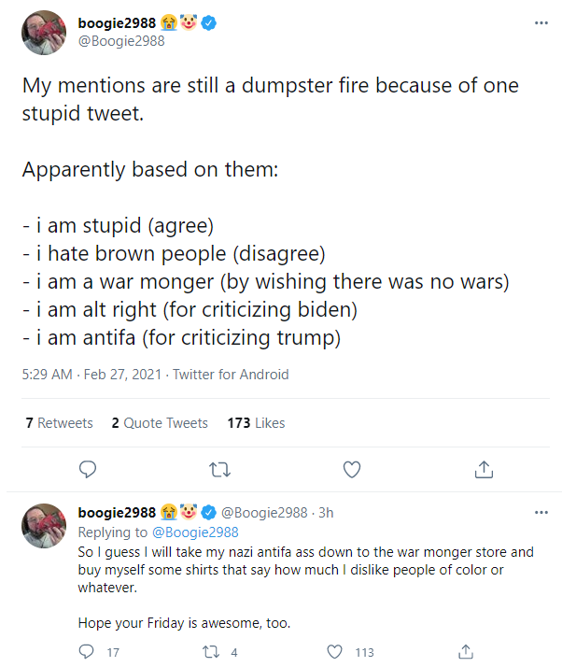562x667 pixels.
Task: View the 7 Retweets list
Action: point(59,423)
